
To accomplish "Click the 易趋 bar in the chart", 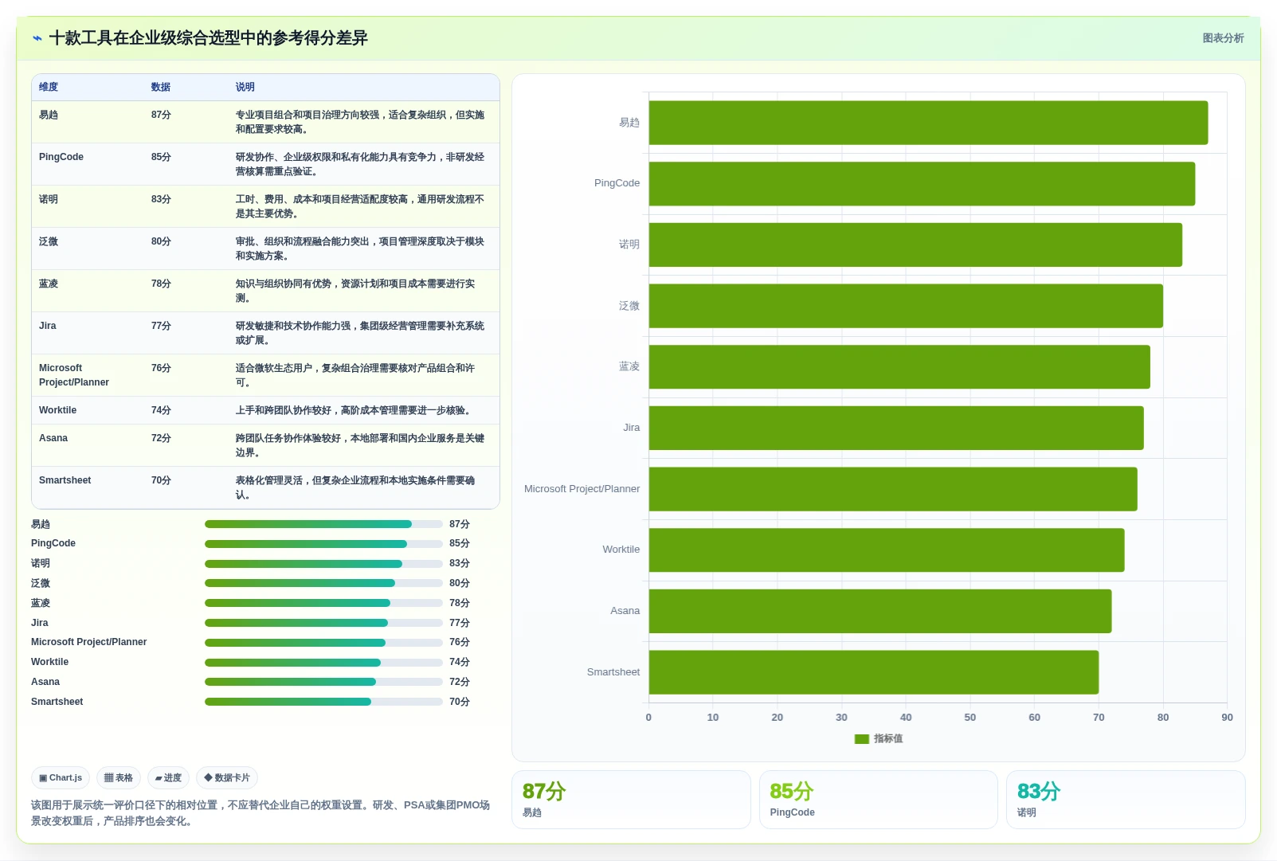I will click(x=928, y=123).
